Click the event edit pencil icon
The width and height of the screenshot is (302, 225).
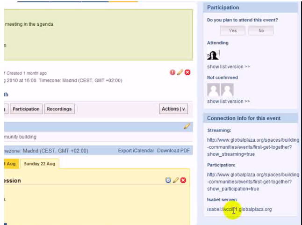point(180,73)
